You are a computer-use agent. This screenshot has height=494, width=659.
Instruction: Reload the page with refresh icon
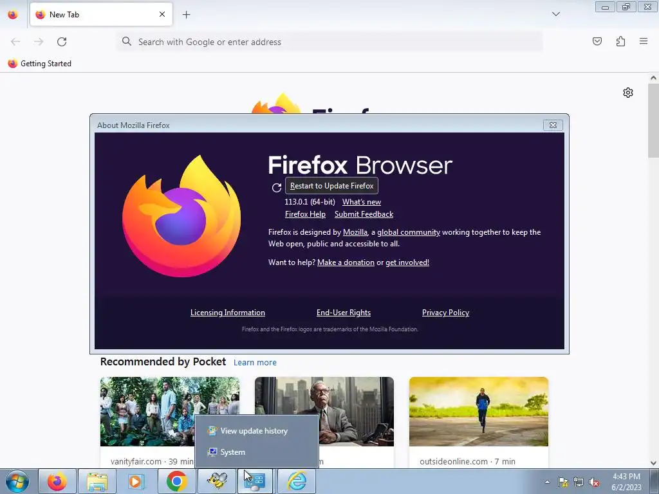pos(62,42)
